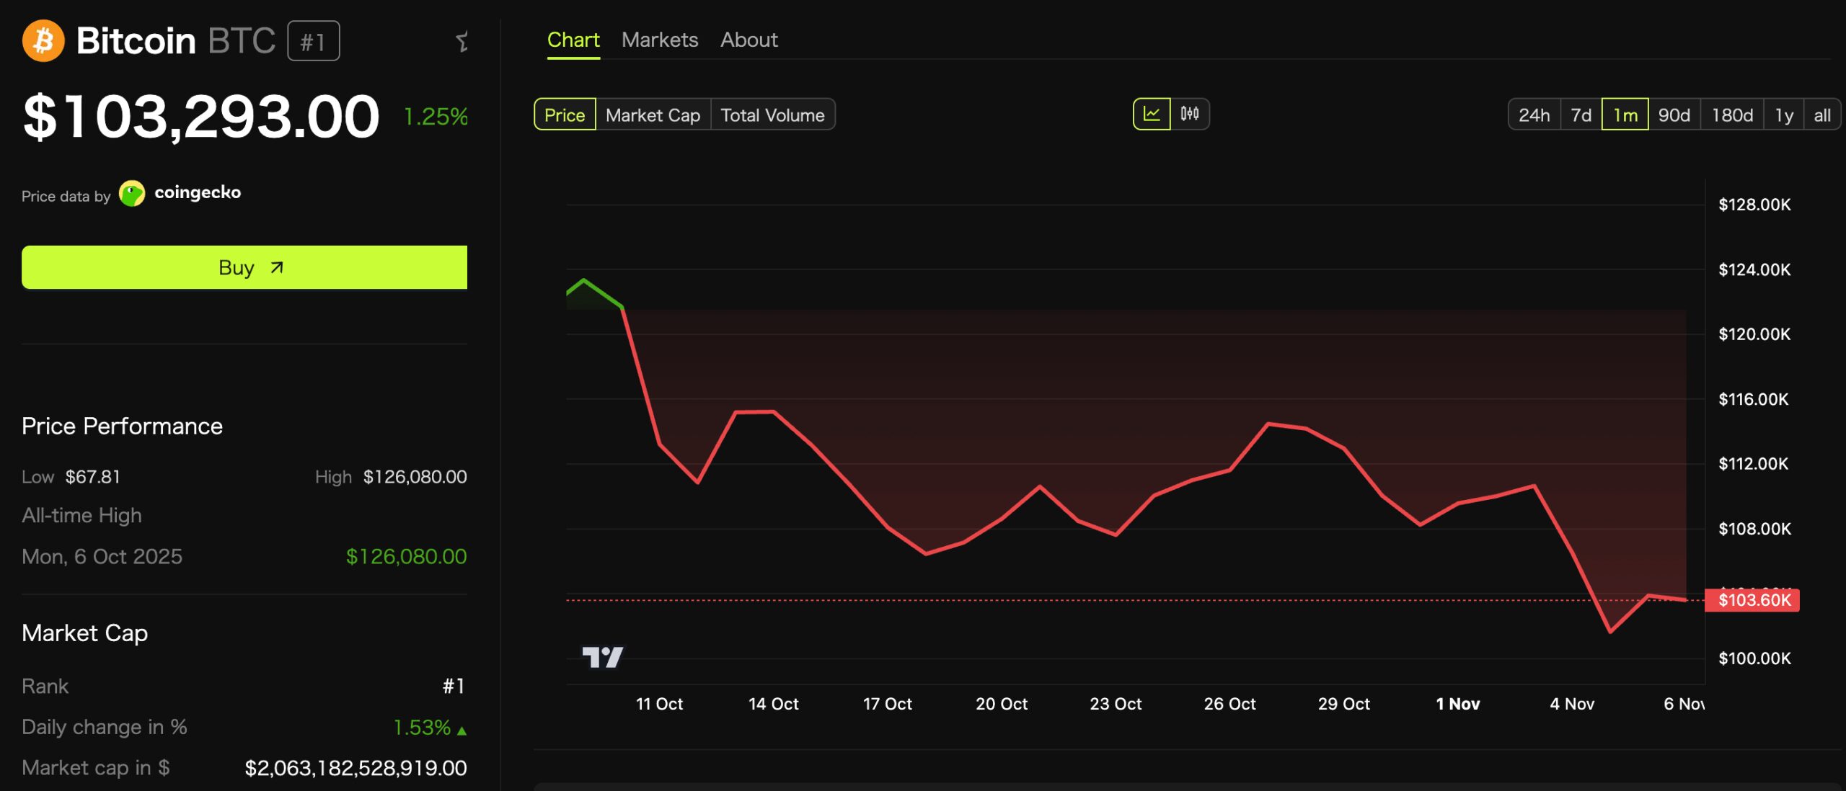Select the Market Cap chart toggle
Viewport: 1846px width, 791px height.
(653, 115)
